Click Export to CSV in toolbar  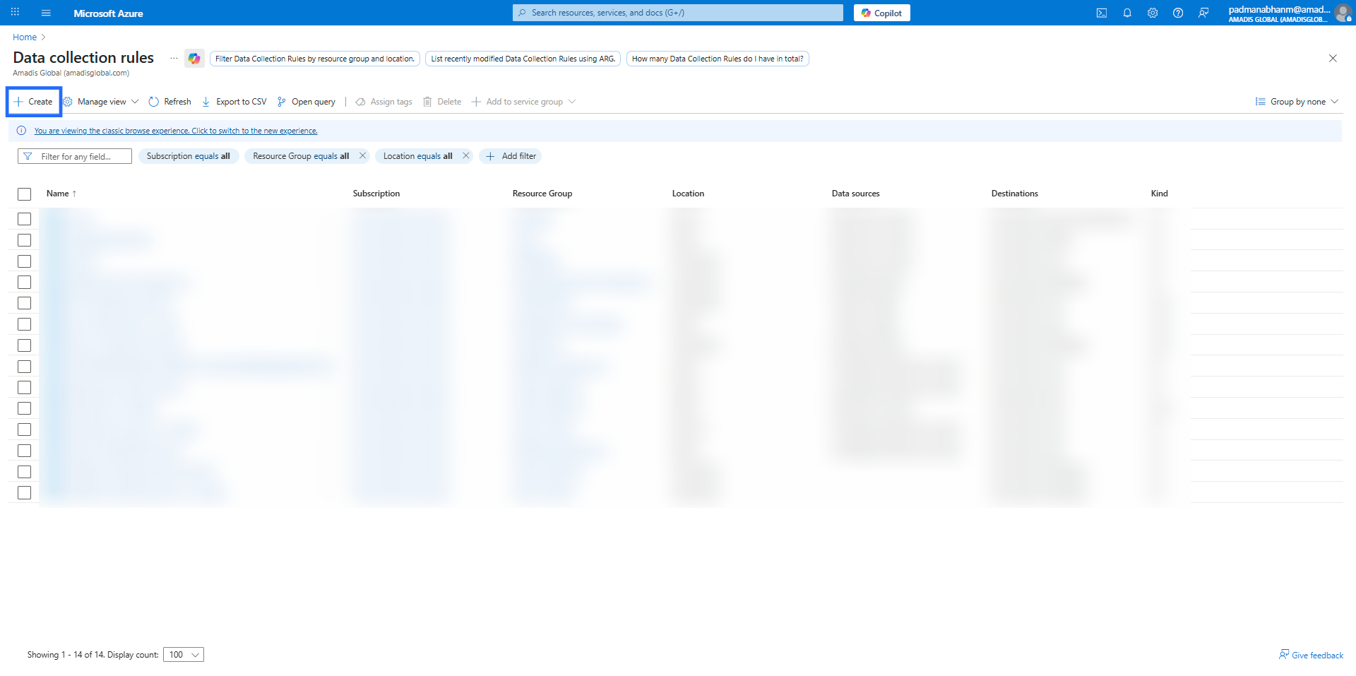tap(234, 102)
